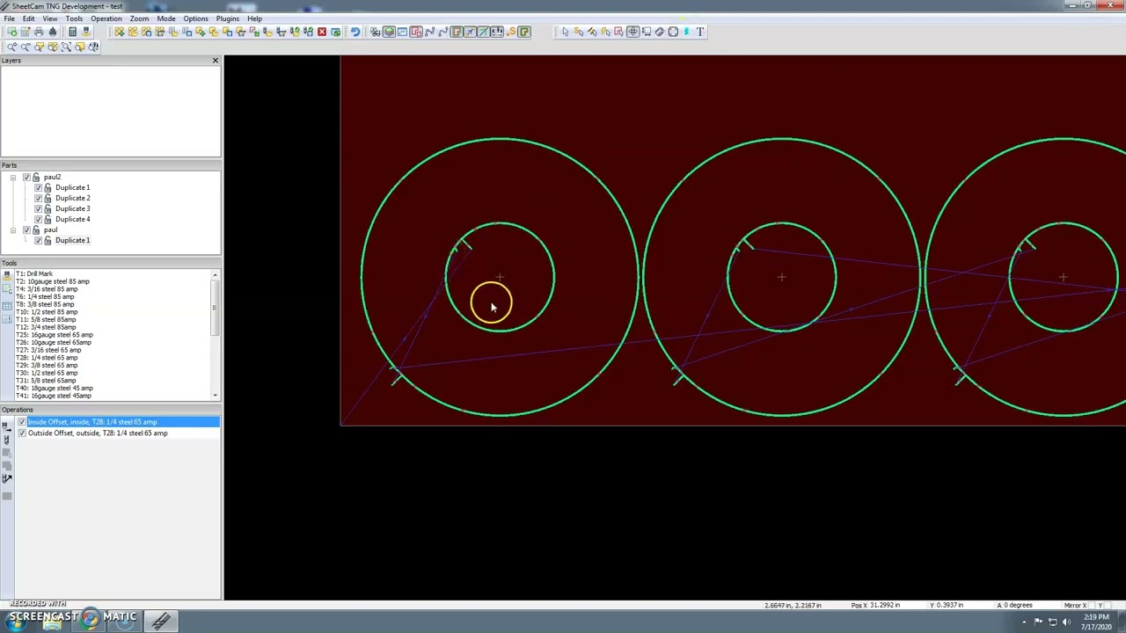Select Duplicate 1 under paul
Screen dimensions: 1126x633
pyautogui.click(x=72, y=241)
